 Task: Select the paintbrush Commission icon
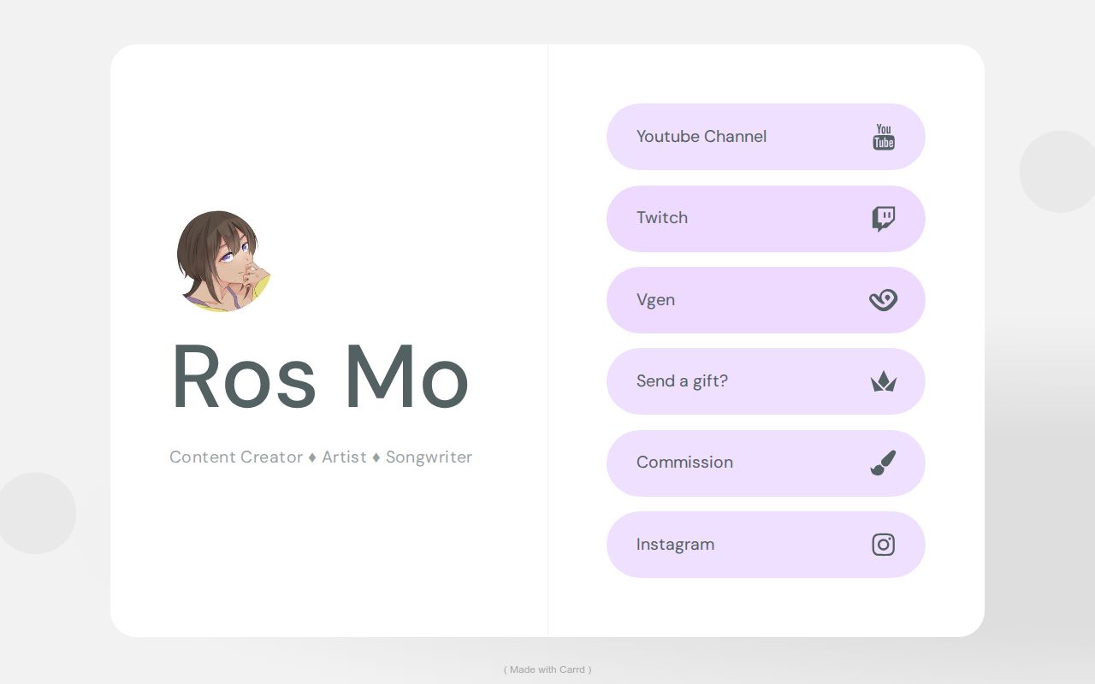click(x=884, y=463)
